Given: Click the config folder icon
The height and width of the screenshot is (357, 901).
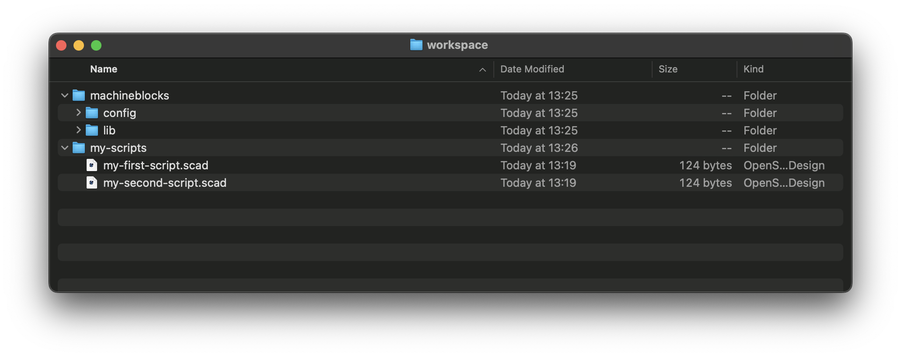Looking at the screenshot, I should [92, 113].
